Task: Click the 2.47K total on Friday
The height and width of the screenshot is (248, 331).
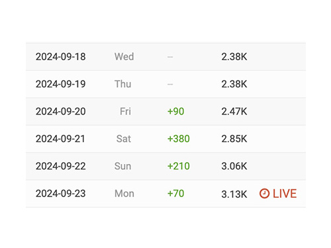Action: 234,111
